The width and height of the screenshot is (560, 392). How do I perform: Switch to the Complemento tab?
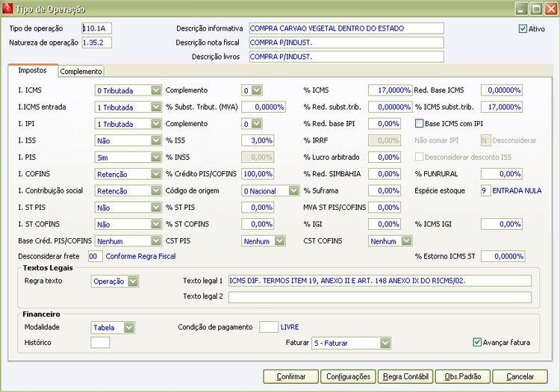(x=81, y=72)
